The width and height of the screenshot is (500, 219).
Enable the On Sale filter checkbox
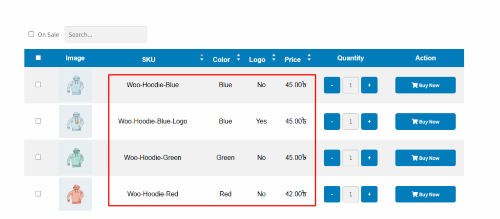pos(31,34)
